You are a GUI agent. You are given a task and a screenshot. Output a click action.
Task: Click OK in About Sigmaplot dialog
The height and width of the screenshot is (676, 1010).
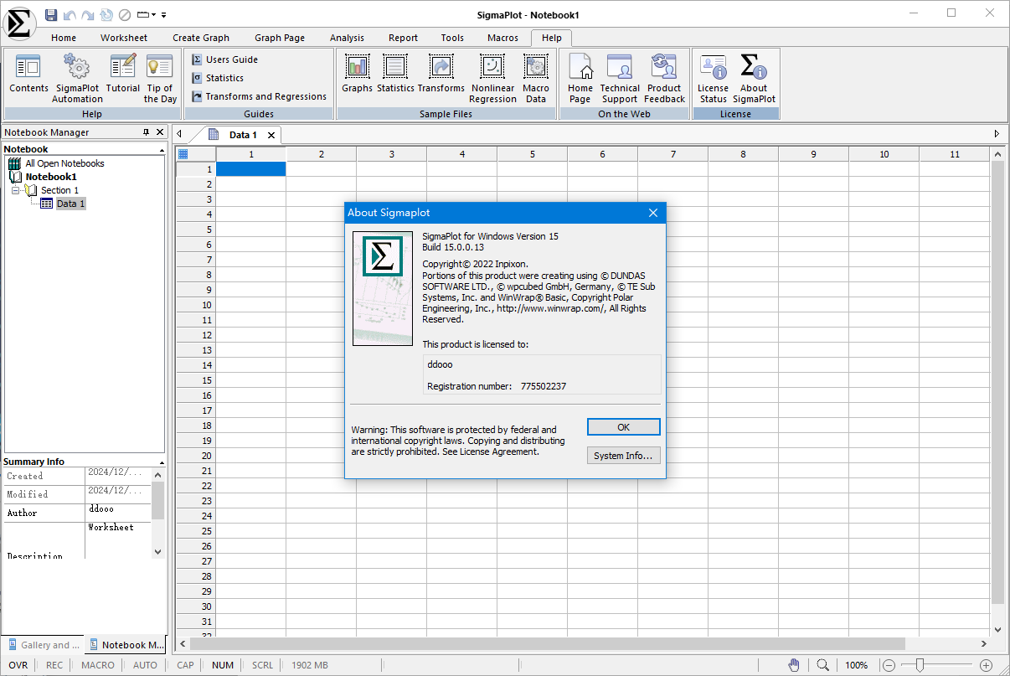pos(623,427)
